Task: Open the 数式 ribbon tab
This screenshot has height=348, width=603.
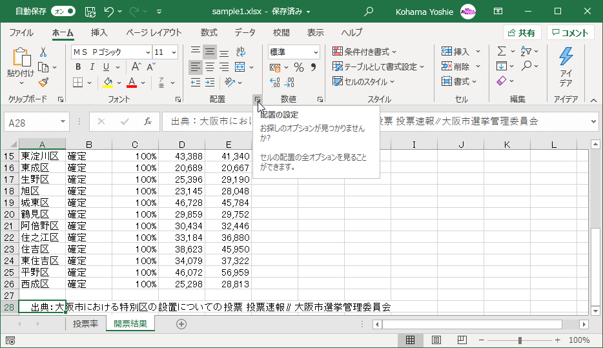Action: 209,33
